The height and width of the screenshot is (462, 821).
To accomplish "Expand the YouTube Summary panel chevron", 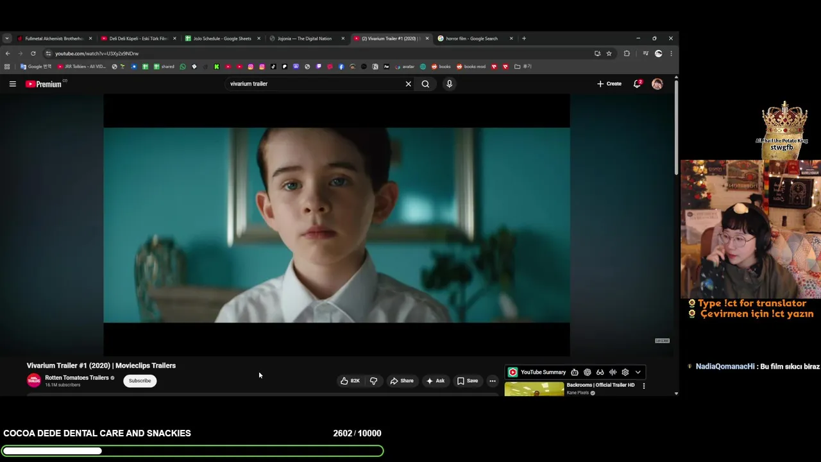I will pos(638,372).
